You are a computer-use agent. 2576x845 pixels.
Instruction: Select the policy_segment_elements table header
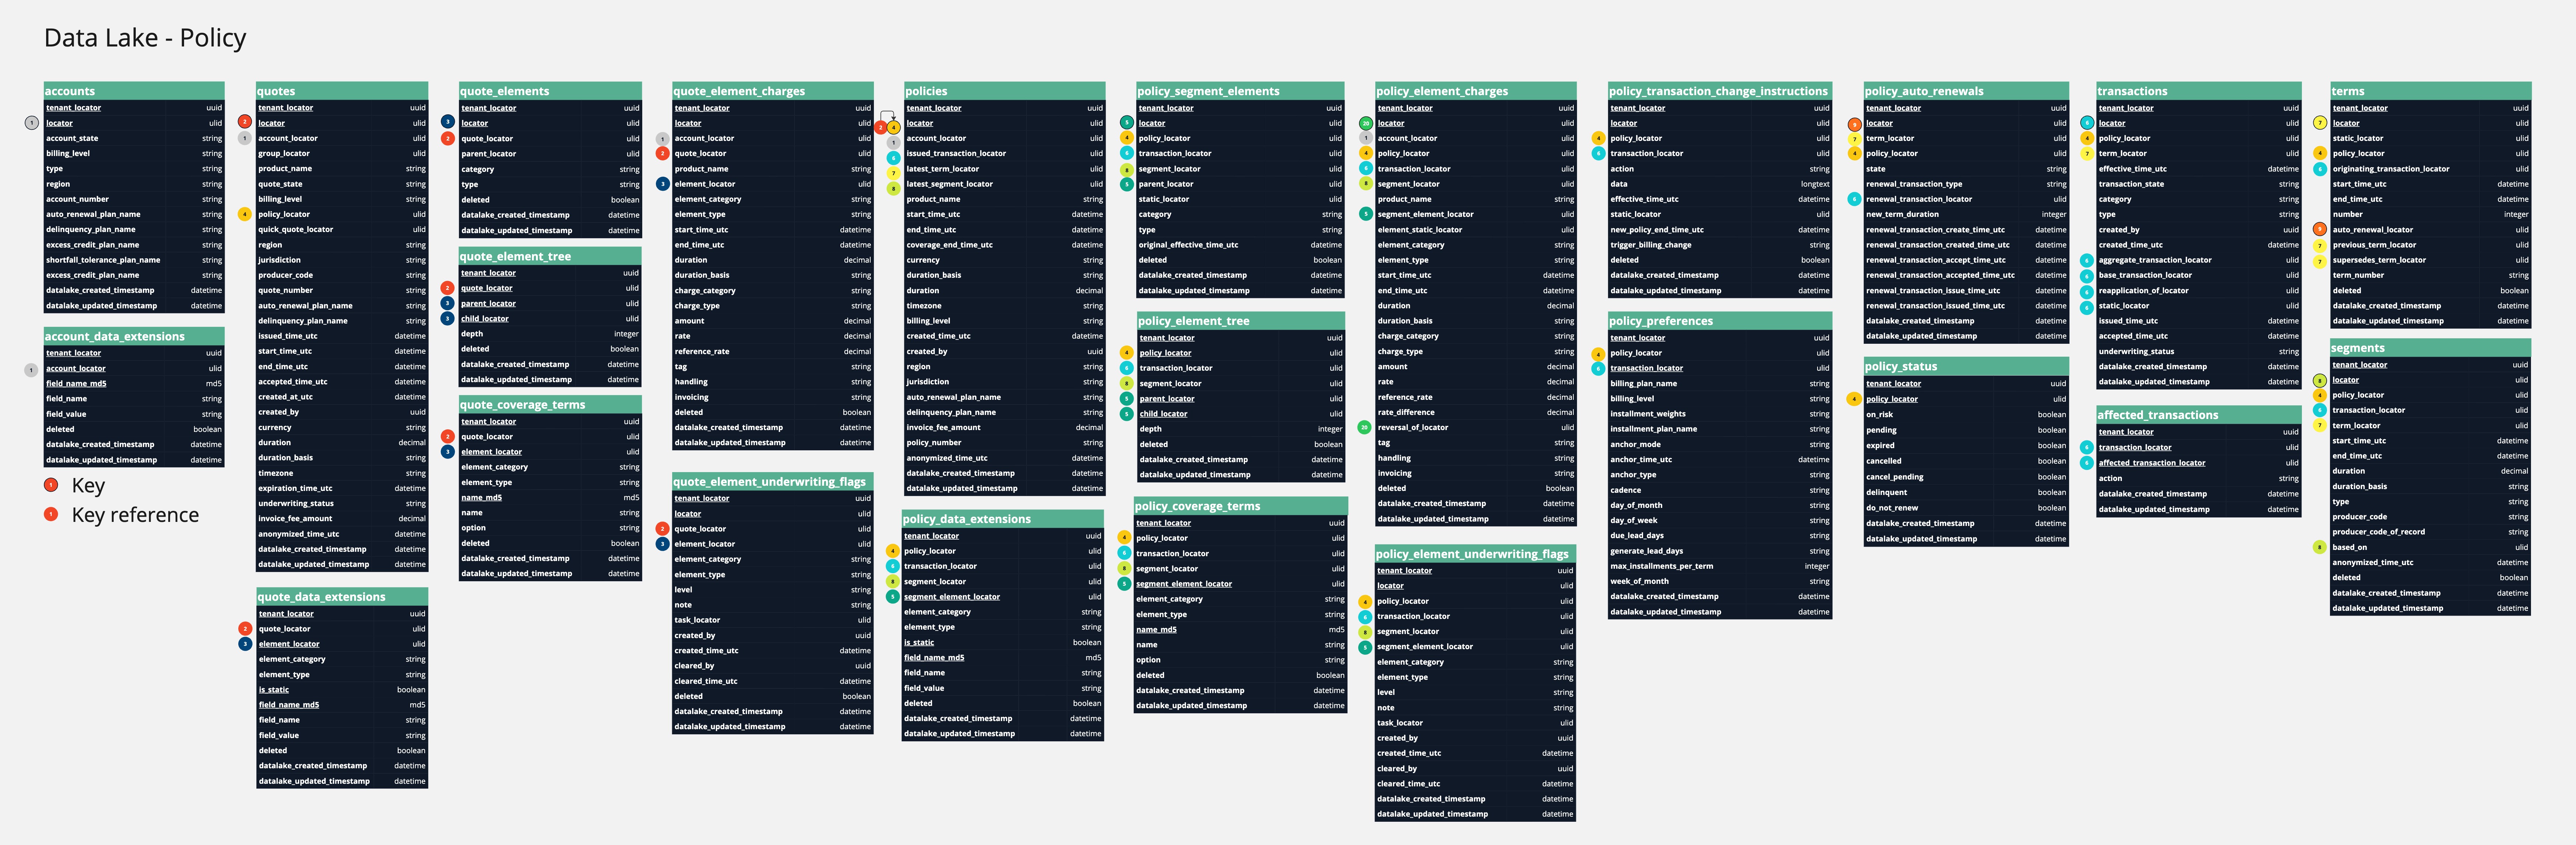click(1240, 91)
